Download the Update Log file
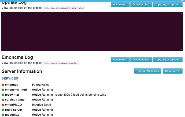This screenshot has height=117, width=185. point(141,5)
